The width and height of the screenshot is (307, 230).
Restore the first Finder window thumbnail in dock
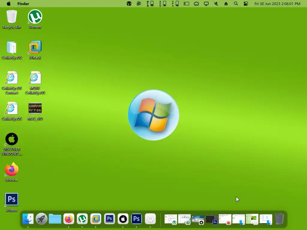[x=239, y=219]
